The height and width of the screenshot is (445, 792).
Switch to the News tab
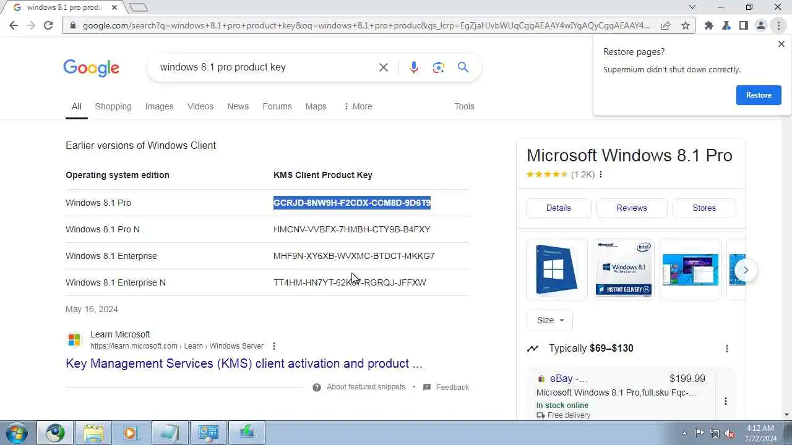238,106
